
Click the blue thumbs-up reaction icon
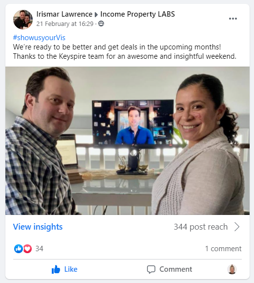19,249
